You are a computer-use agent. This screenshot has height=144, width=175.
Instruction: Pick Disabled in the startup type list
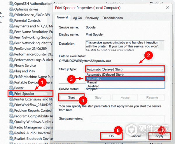(x=125, y=86)
